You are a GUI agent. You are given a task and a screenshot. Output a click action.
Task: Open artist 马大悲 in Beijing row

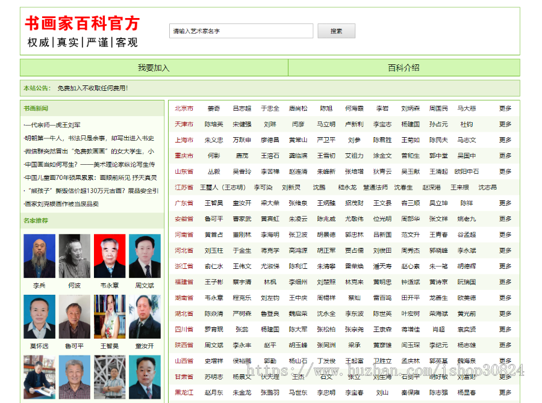[467, 108]
